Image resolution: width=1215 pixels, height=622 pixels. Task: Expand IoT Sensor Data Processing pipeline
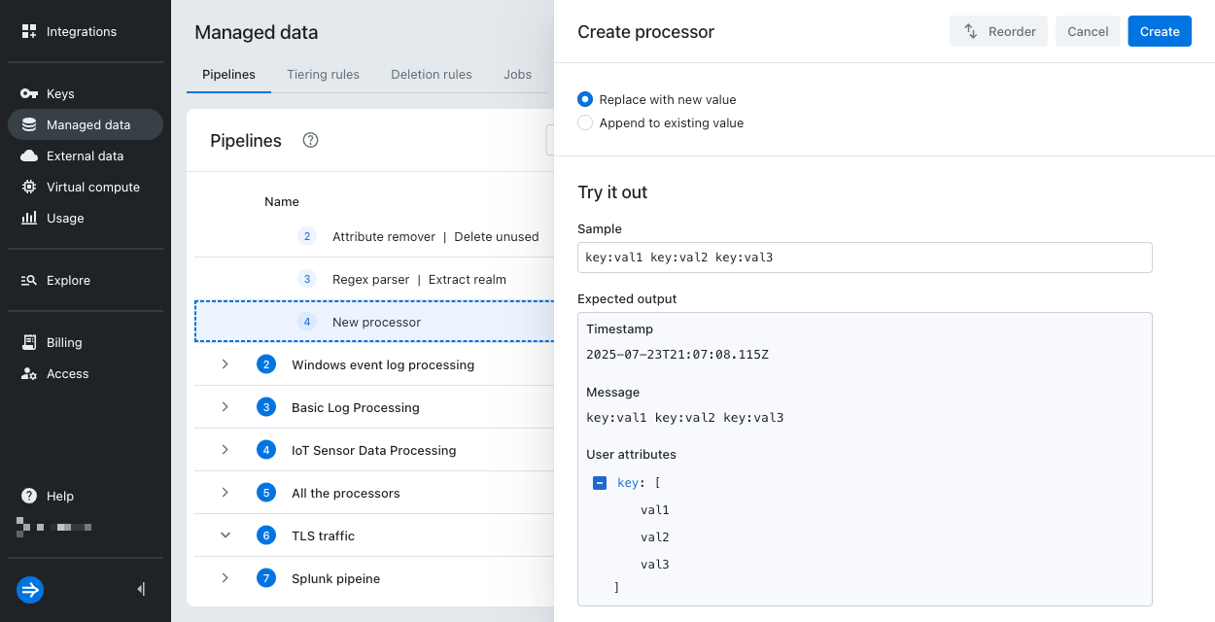[225, 450]
